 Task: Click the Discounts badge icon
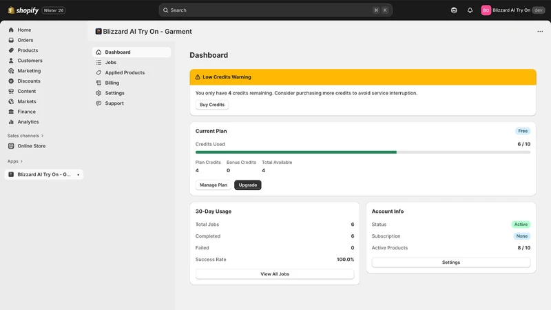(11, 81)
